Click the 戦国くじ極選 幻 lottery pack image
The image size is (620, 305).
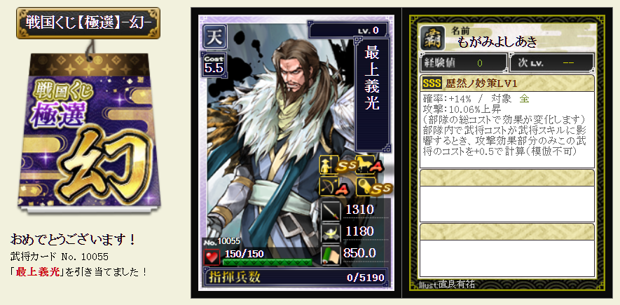(x=89, y=133)
